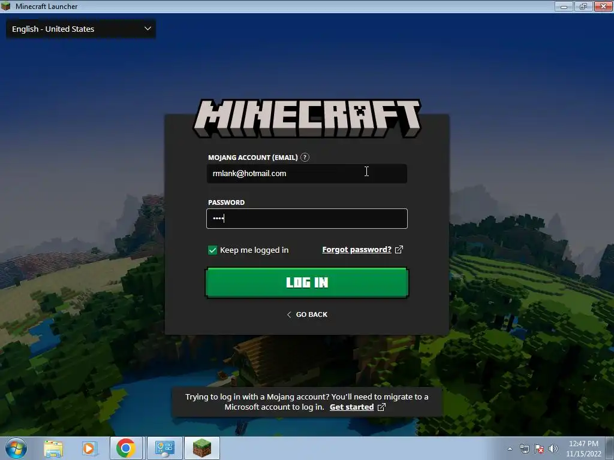The height and width of the screenshot is (460, 614).
Task: Go back using the GO BACK button
Action: 306,314
